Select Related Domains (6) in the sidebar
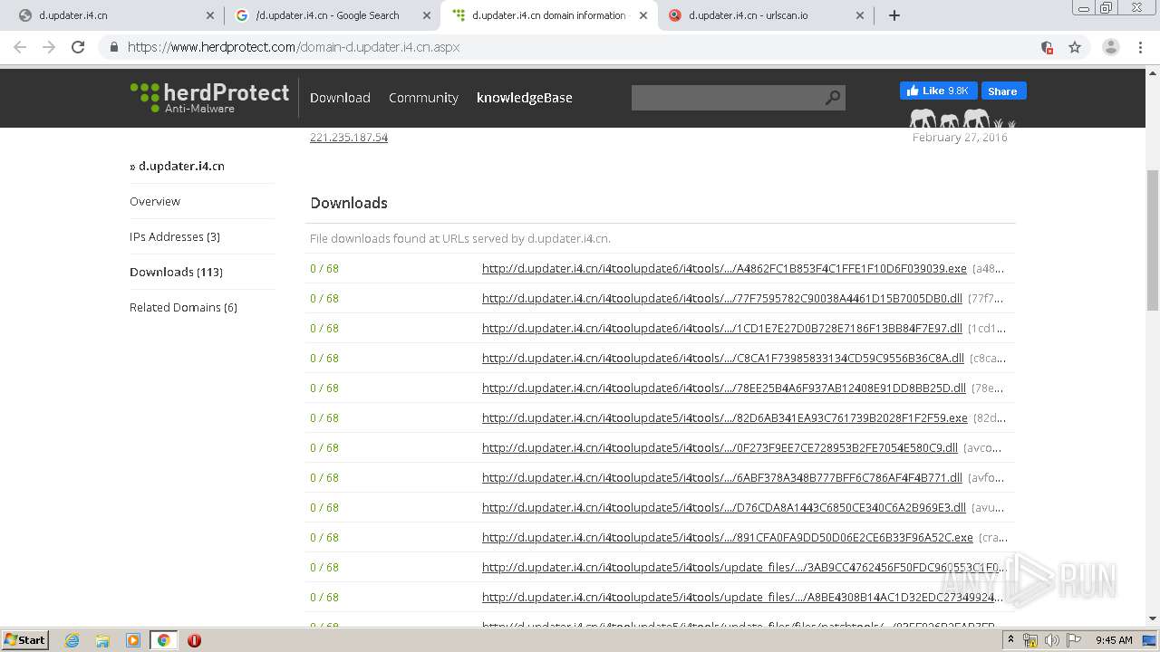 pos(183,307)
